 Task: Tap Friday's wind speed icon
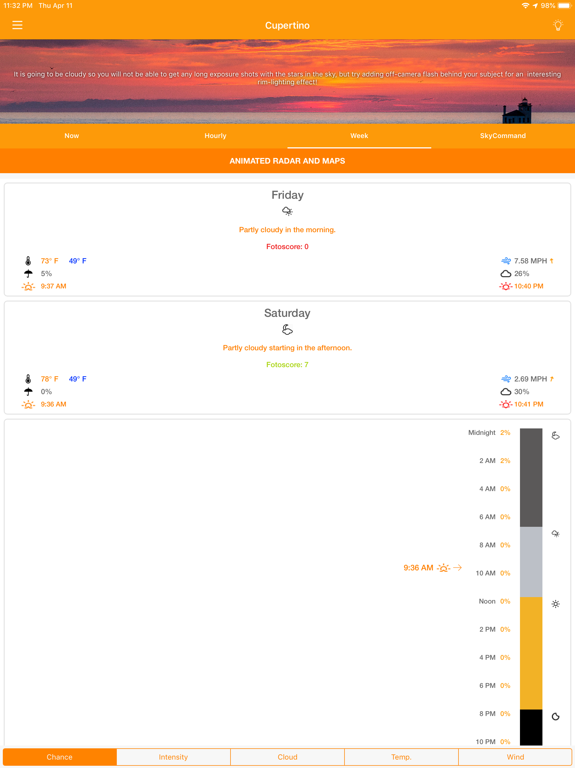click(506, 261)
